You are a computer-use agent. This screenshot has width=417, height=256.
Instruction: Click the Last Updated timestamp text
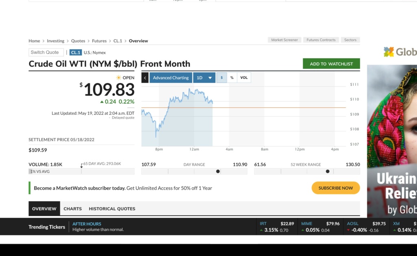93,113
